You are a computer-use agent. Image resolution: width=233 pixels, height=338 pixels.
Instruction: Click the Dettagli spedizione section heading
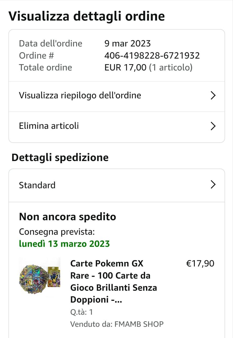click(60, 157)
